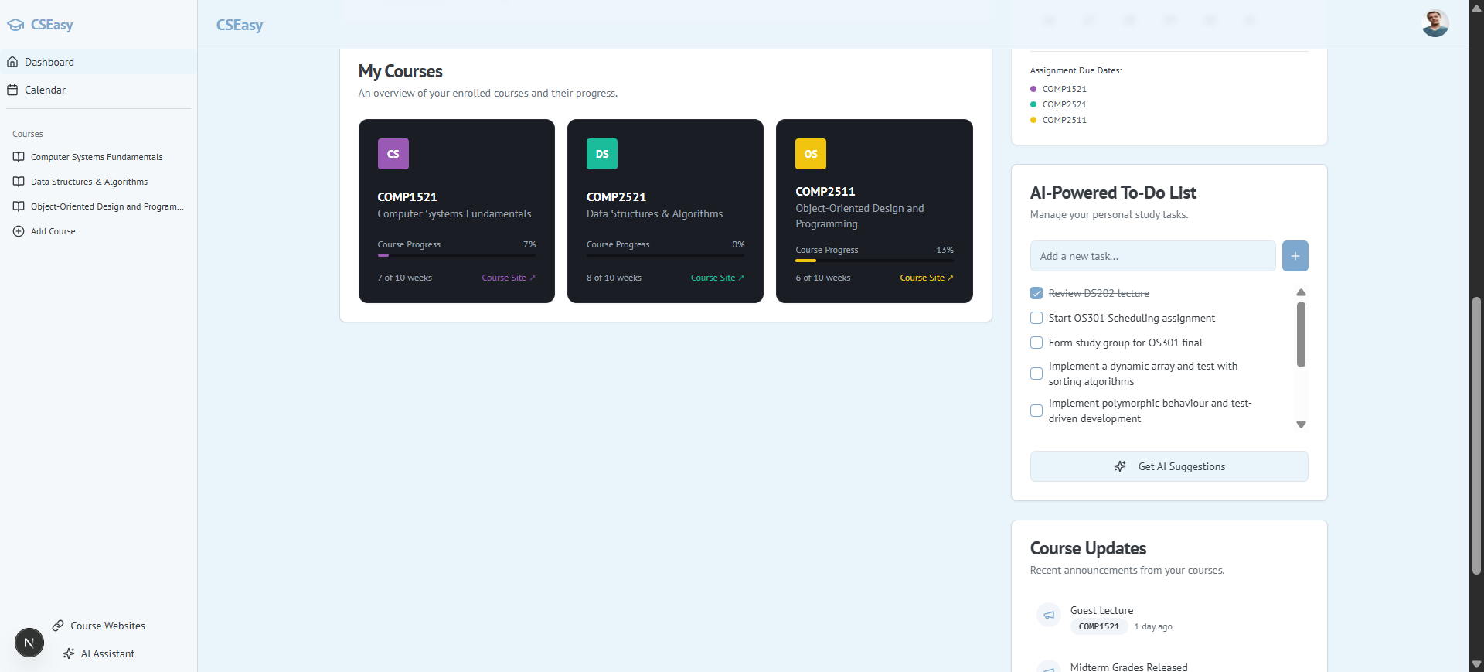Open the COMP2521 Course Site link
Image resolution: width=1484 pixels, height=672 pixels.
coord(717,278)
